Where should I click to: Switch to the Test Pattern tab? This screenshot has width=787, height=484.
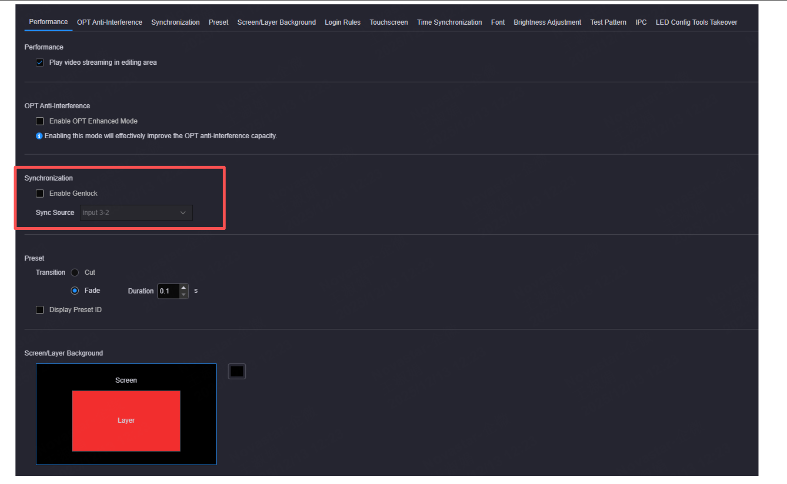point(608,22)
